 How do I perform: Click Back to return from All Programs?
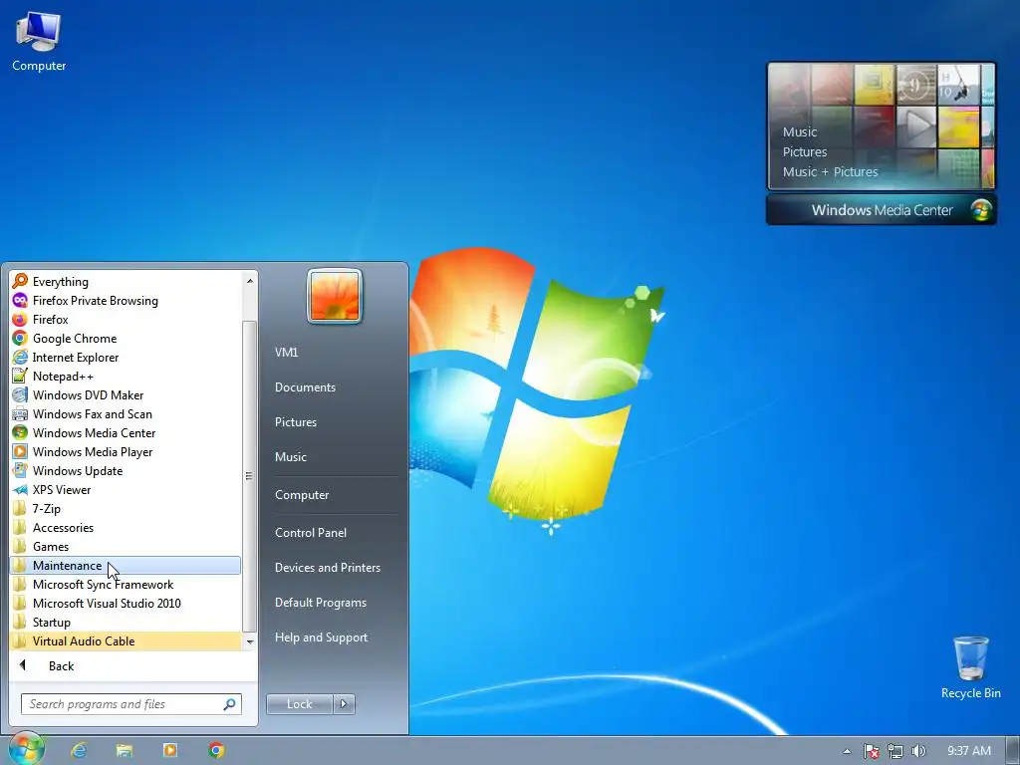coord(133,666)
